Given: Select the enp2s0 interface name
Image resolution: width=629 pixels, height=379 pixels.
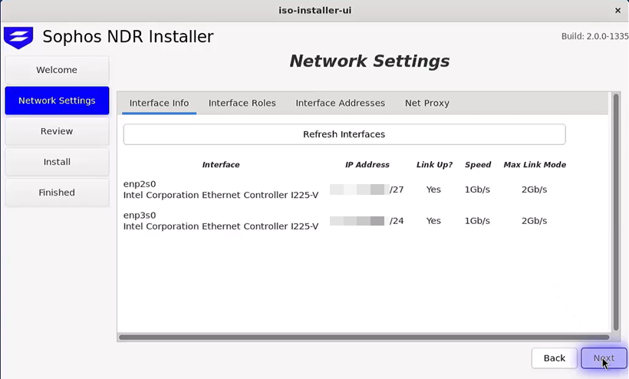Looking at the screenshot, I should (140, 184).
